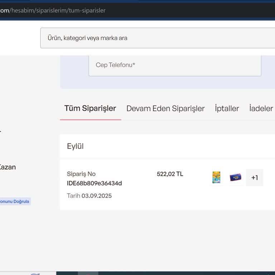Open the crayon box product thumbnail
The width and height of the screenshot is (275, 275).
coord(216,178)
